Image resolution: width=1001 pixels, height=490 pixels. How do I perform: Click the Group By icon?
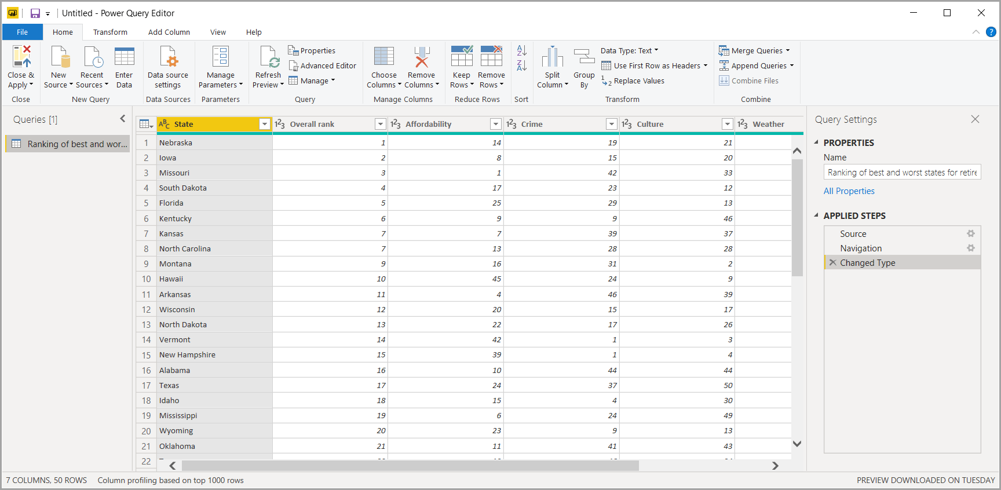pos(584,57)
